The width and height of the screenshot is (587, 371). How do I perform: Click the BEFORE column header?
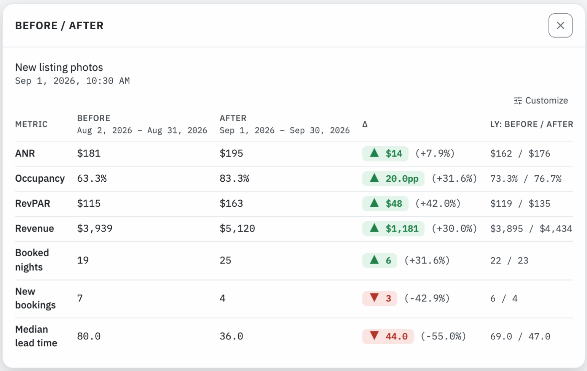pyautogui.click(x=94, y=118)
